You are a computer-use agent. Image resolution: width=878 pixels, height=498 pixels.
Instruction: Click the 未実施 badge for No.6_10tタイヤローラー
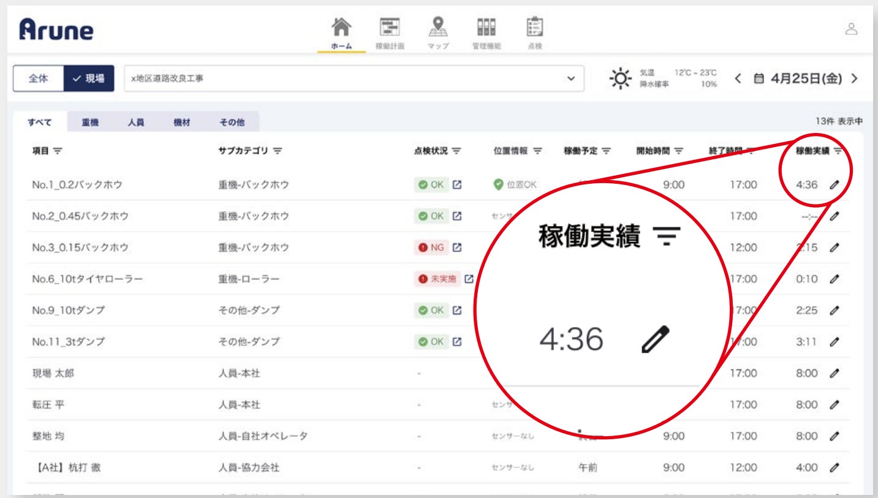437,279
